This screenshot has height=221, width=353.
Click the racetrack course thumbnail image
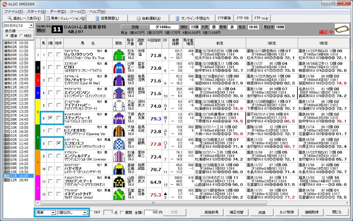click(342, 29)
